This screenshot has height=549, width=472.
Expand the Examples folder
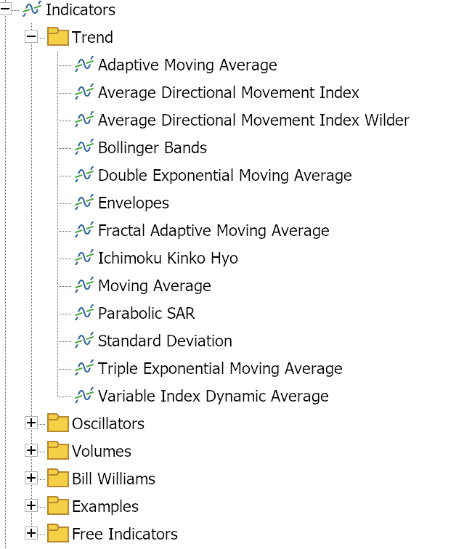[30, 506]
